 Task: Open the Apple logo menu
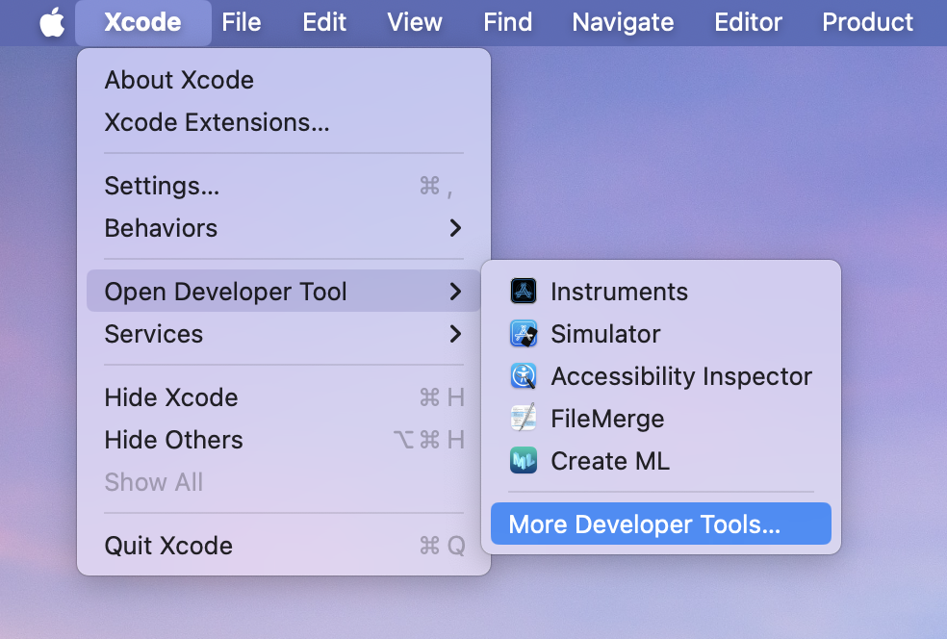click(52, 22)
